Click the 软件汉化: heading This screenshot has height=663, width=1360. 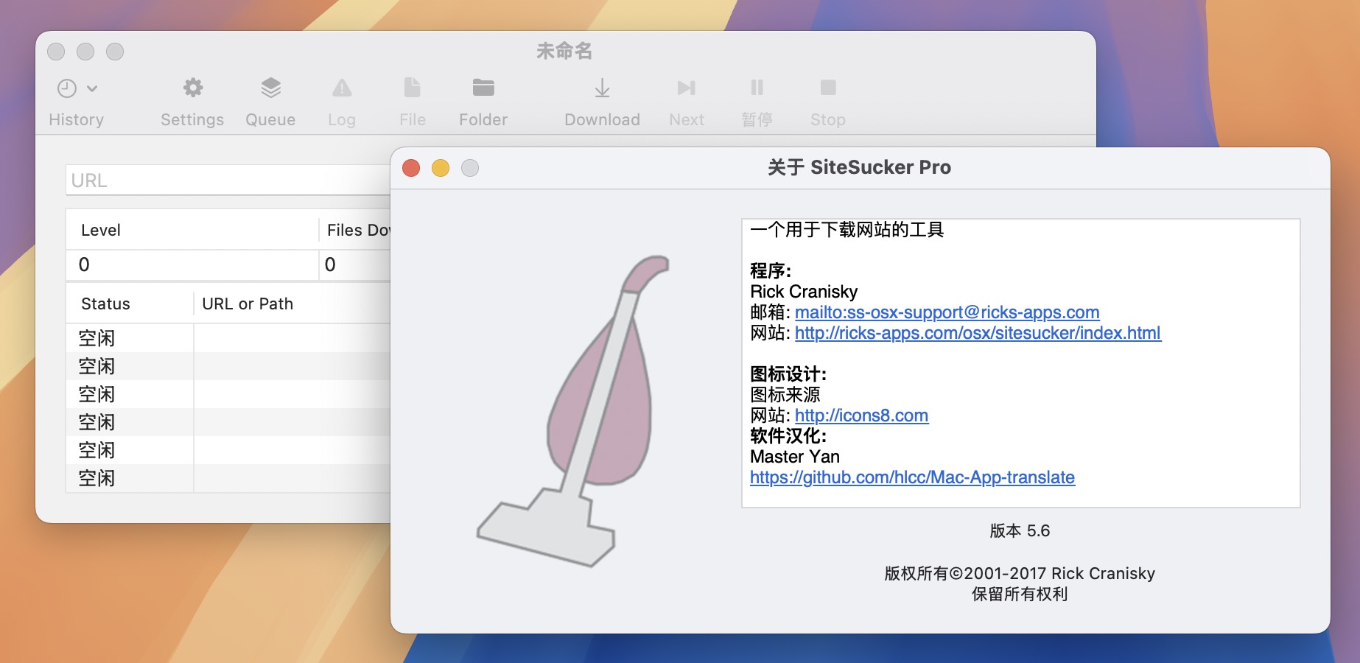(x=788, y=436)
